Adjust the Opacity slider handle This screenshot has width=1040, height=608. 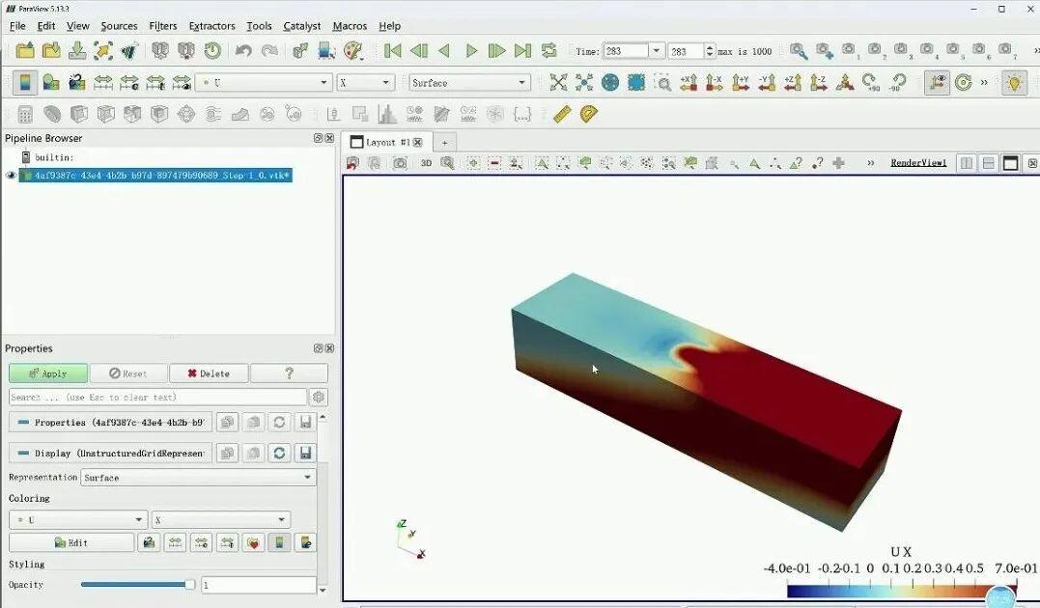pos(190,584)
